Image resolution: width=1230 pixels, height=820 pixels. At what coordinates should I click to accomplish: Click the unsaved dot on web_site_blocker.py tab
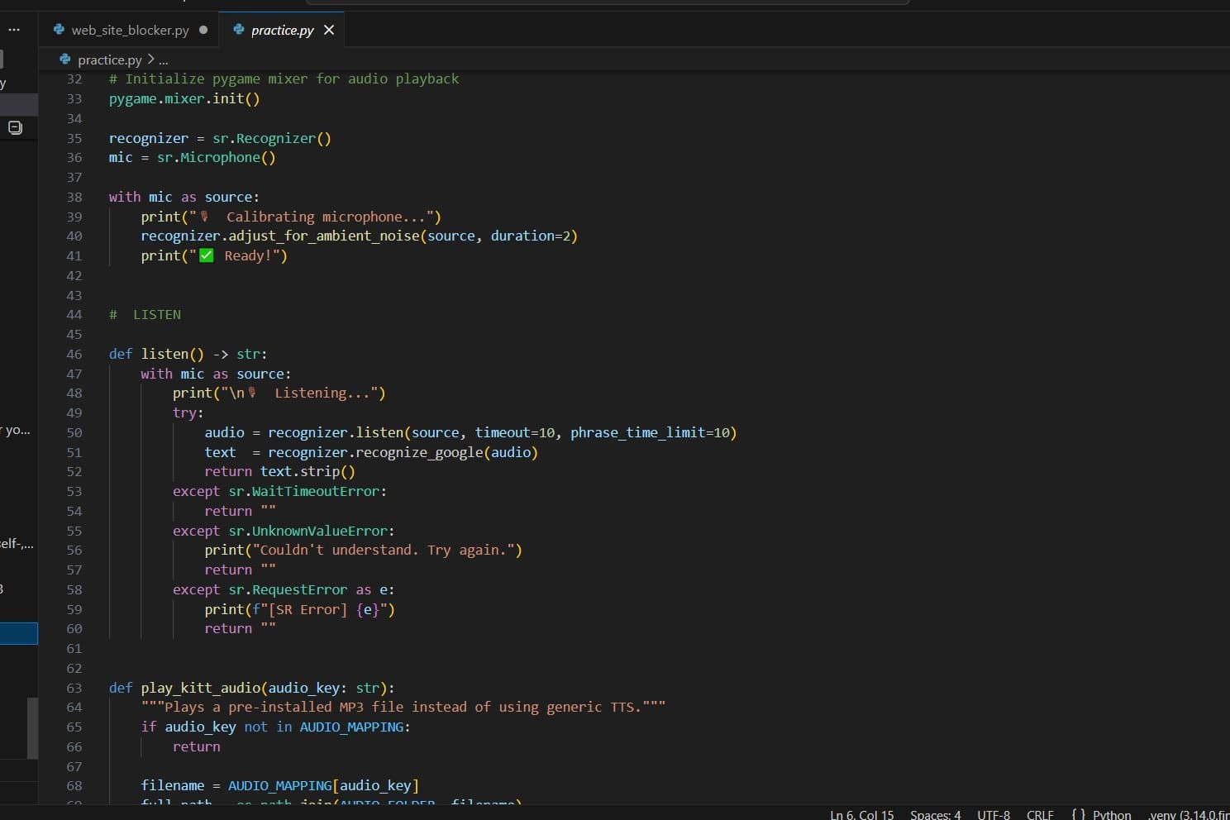coord(203,30)
